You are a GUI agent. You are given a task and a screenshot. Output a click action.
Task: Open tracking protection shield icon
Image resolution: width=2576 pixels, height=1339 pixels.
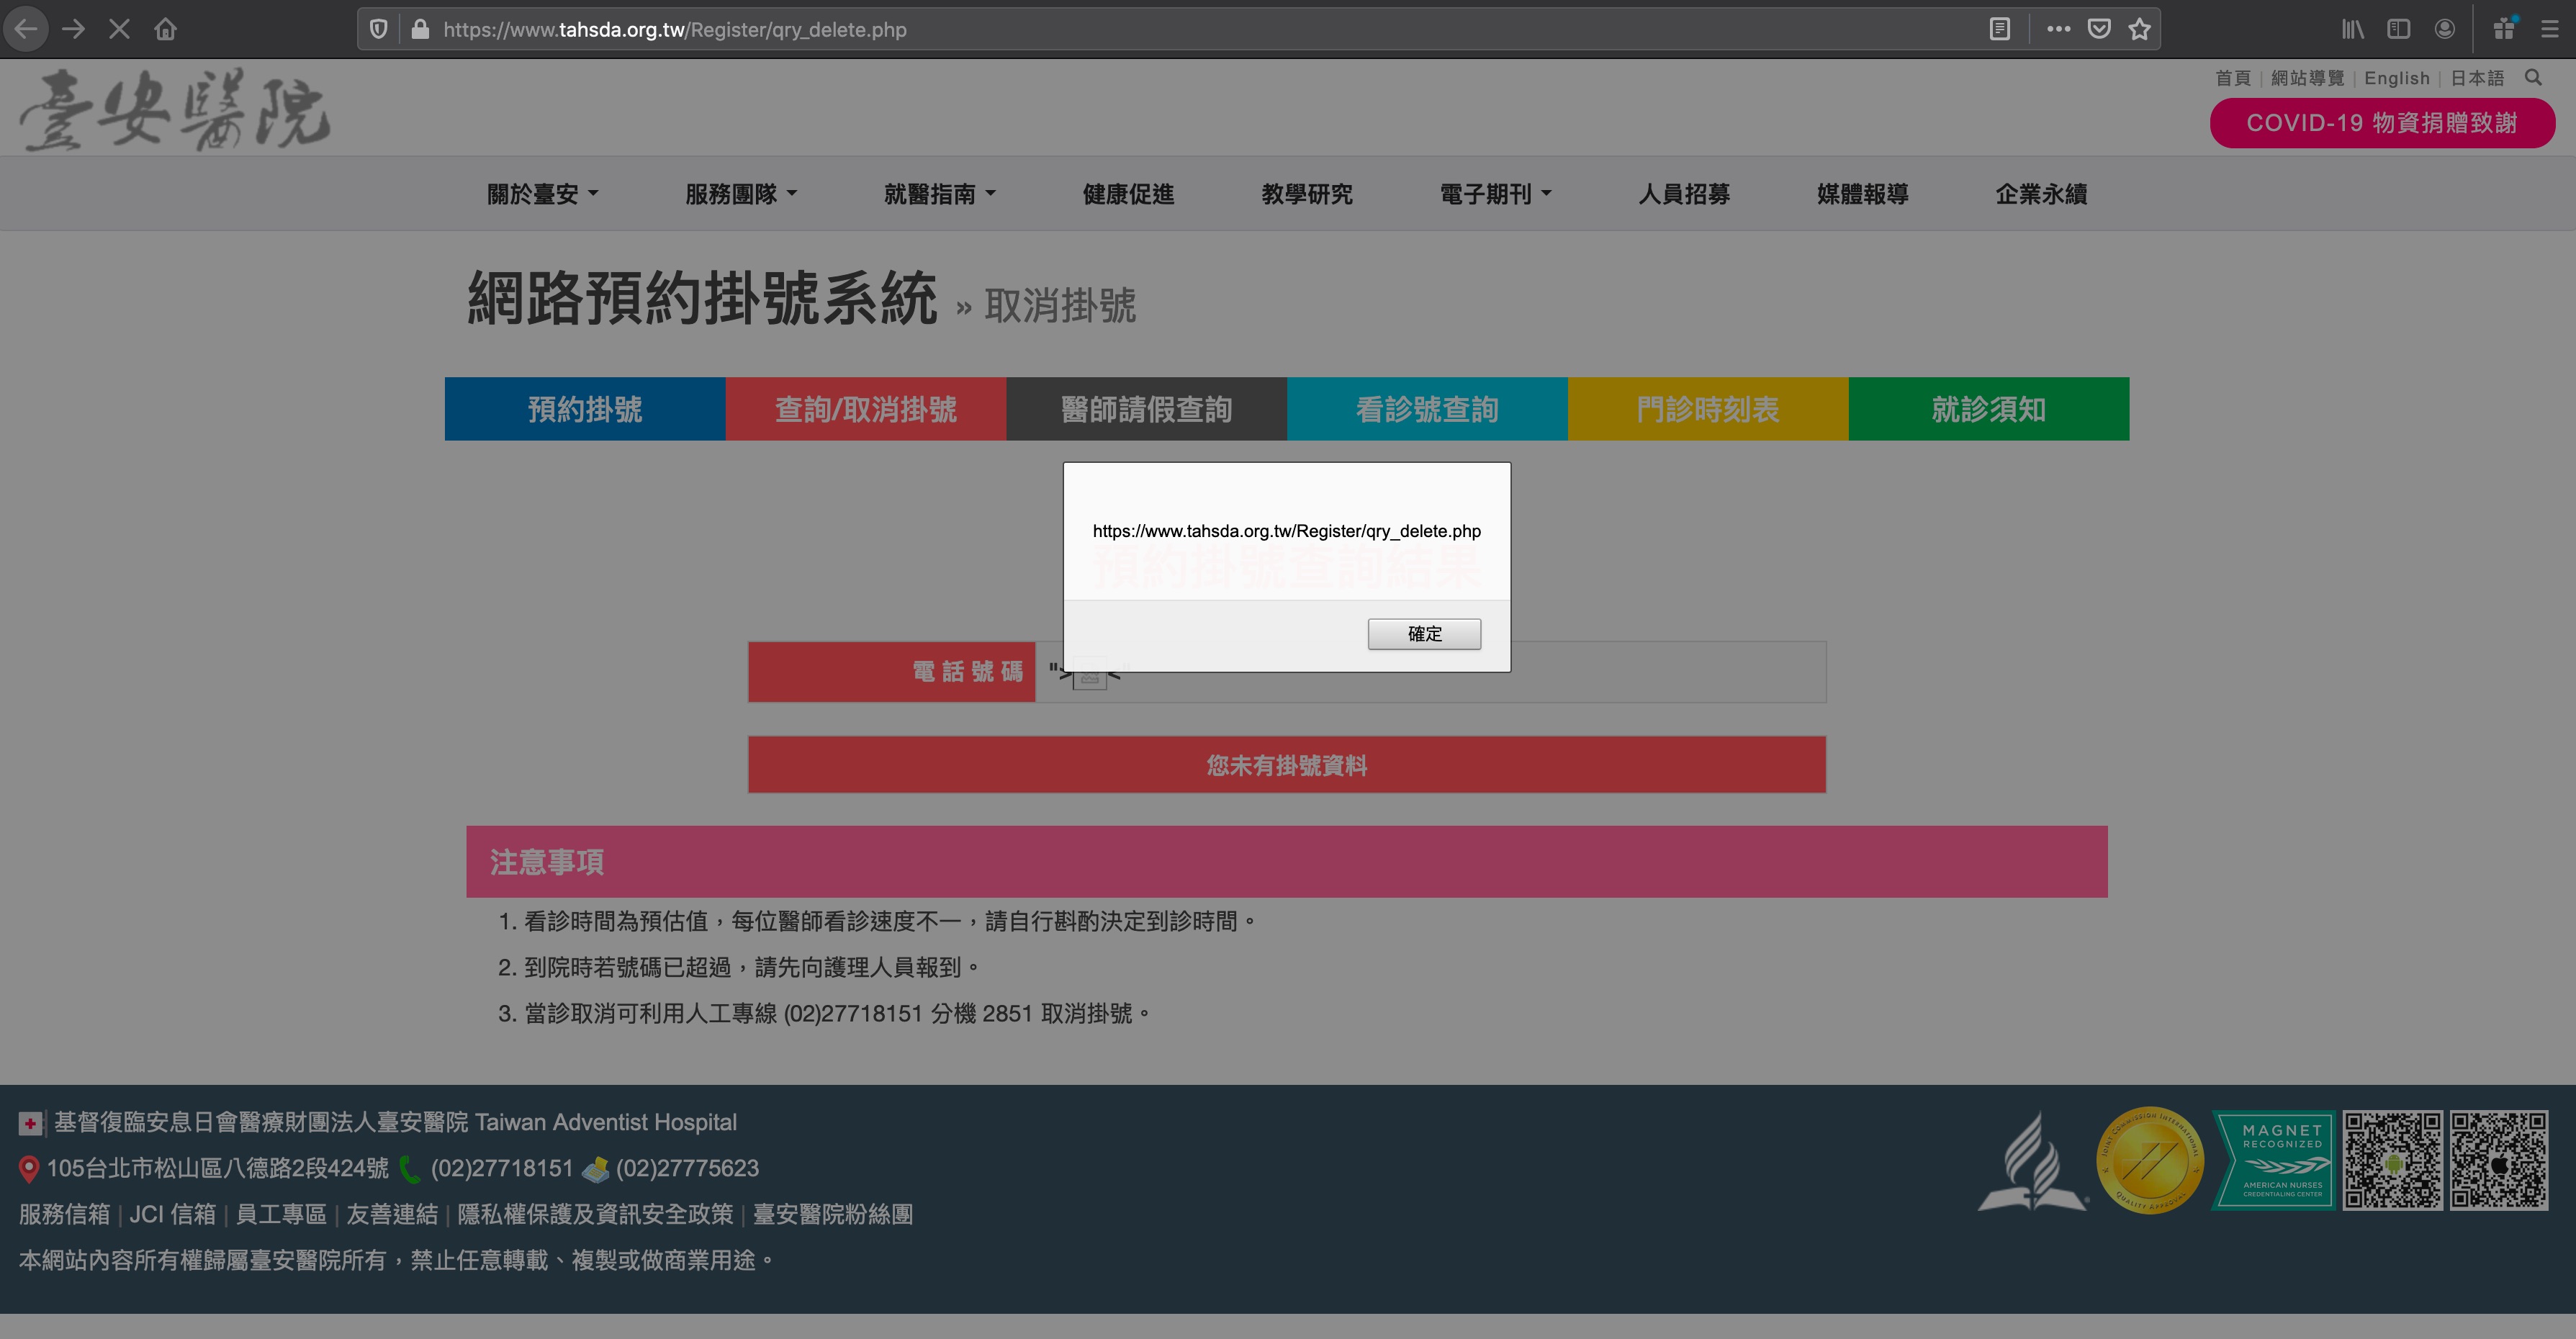(379, 29)
